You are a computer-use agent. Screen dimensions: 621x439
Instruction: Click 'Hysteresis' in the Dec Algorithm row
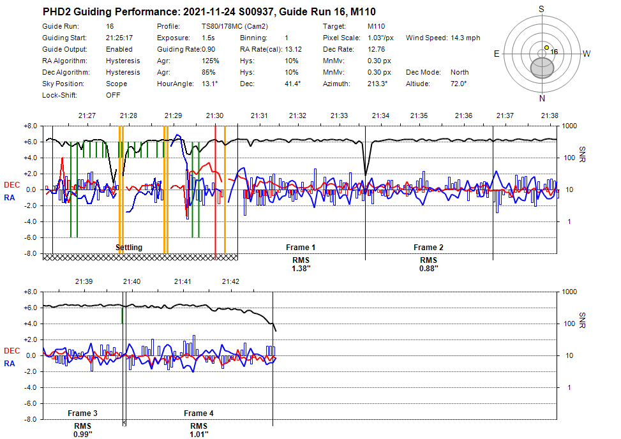pos(123,73)
